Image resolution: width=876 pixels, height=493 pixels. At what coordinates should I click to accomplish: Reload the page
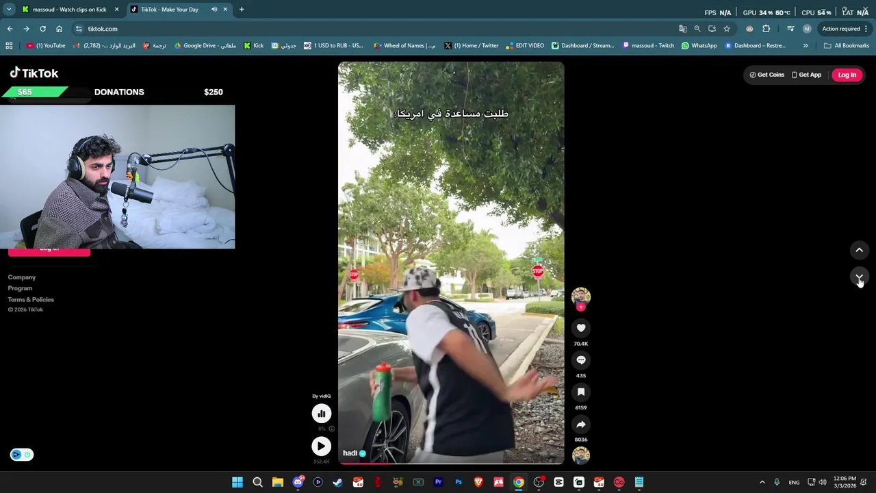[42, 29]
